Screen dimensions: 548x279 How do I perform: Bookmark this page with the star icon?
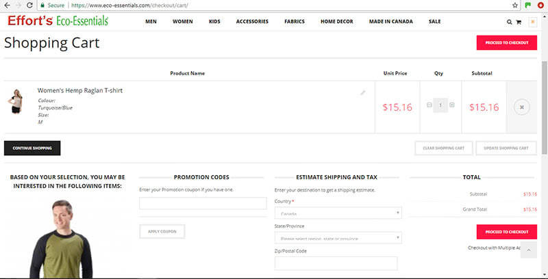coord(514,5)
